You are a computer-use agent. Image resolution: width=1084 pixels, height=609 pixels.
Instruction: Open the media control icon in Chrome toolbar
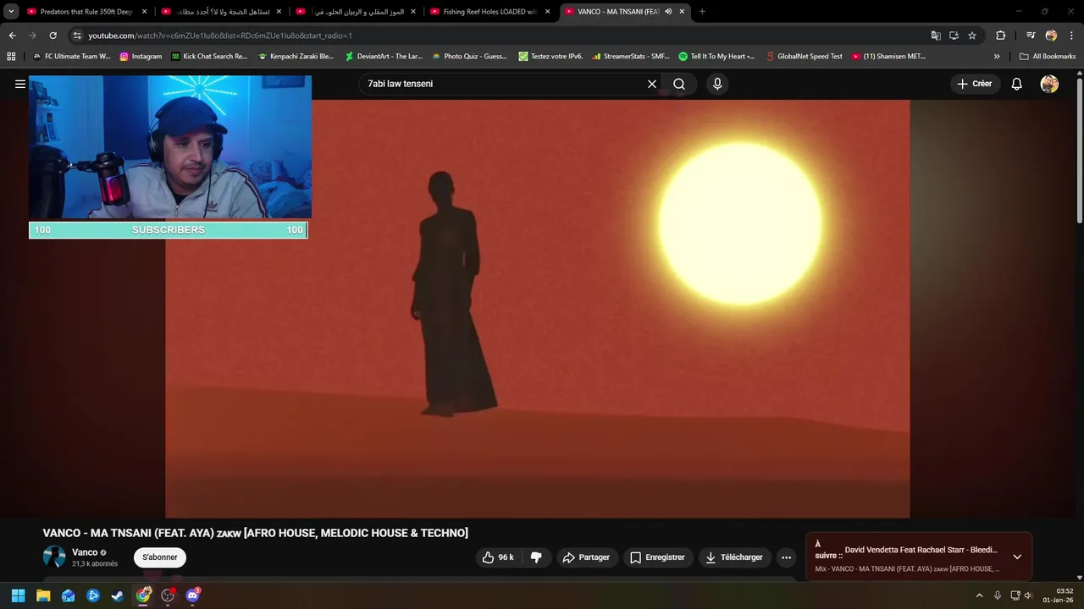(1031, 36)
